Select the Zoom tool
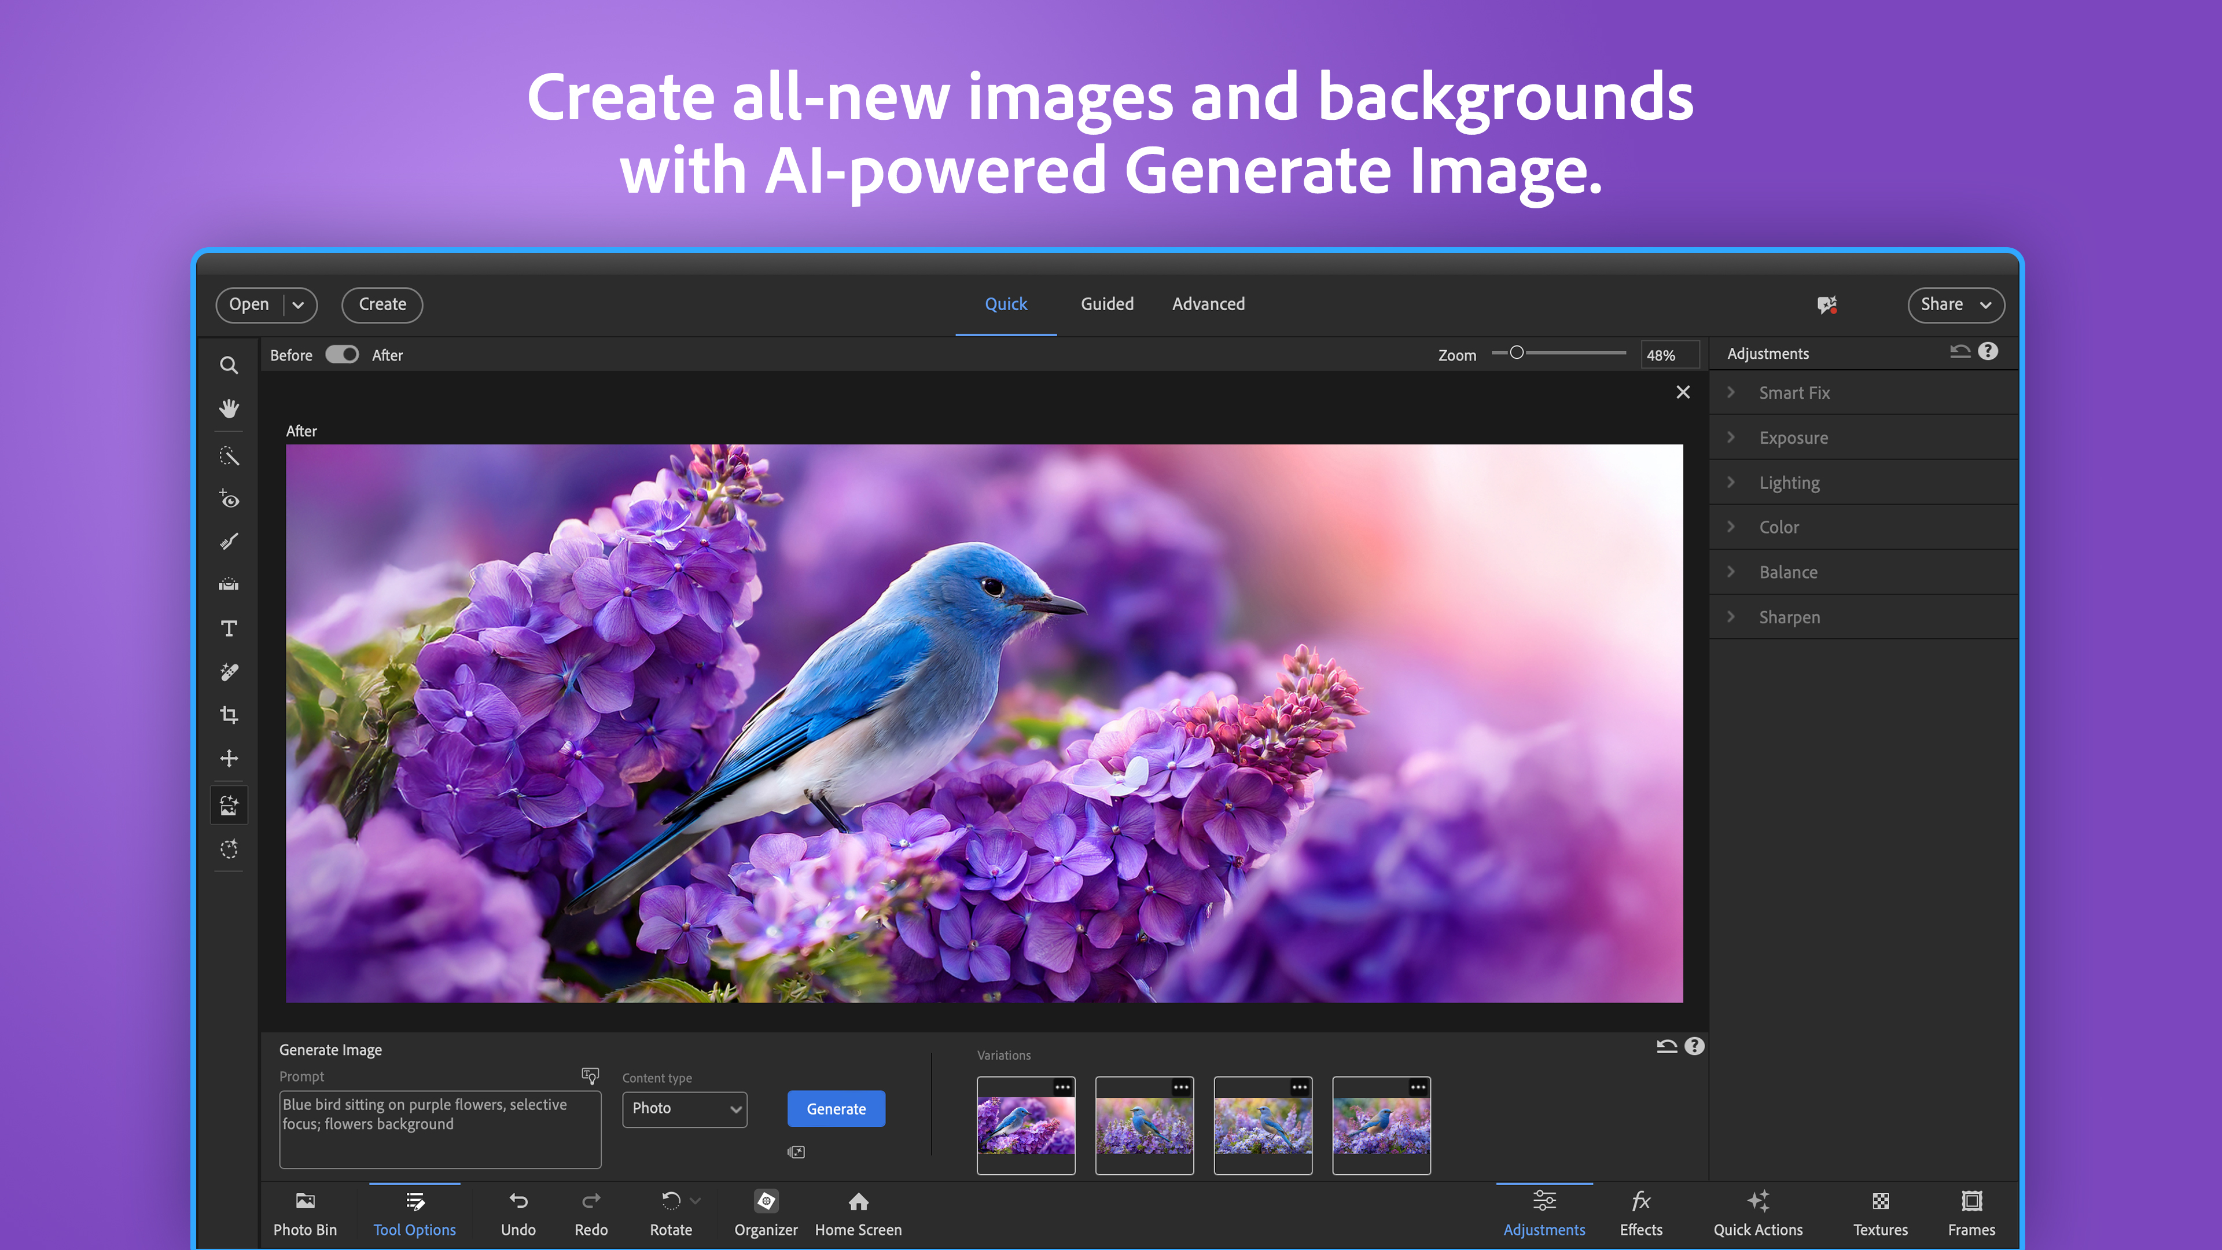Viewport: 2222px width, 1250px height. coord(229,365)
